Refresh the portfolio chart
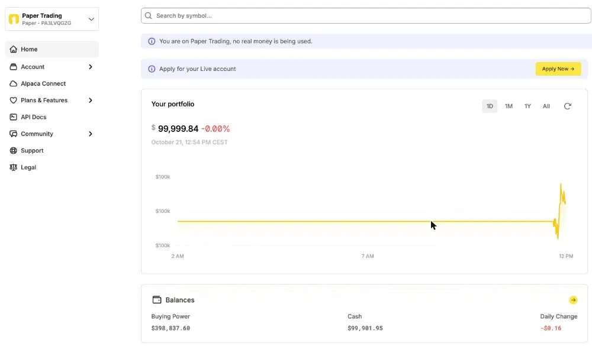Viewport: 592px width, 346px height. click(x=567, y=106)
